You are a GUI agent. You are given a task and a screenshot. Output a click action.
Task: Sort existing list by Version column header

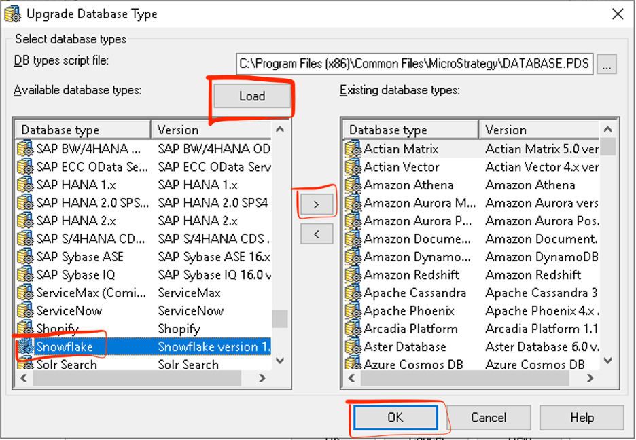(540, 130)
